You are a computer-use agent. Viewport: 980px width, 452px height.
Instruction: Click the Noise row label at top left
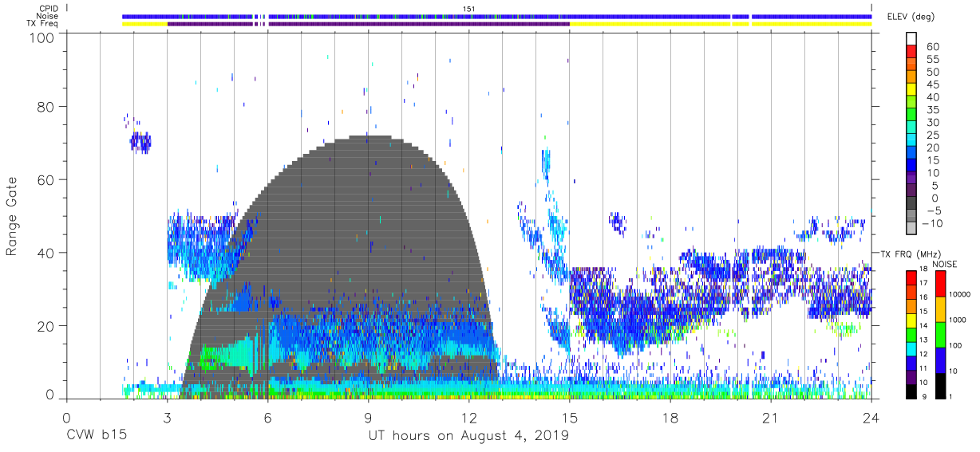pyautogui.click(x=47, y=15)
